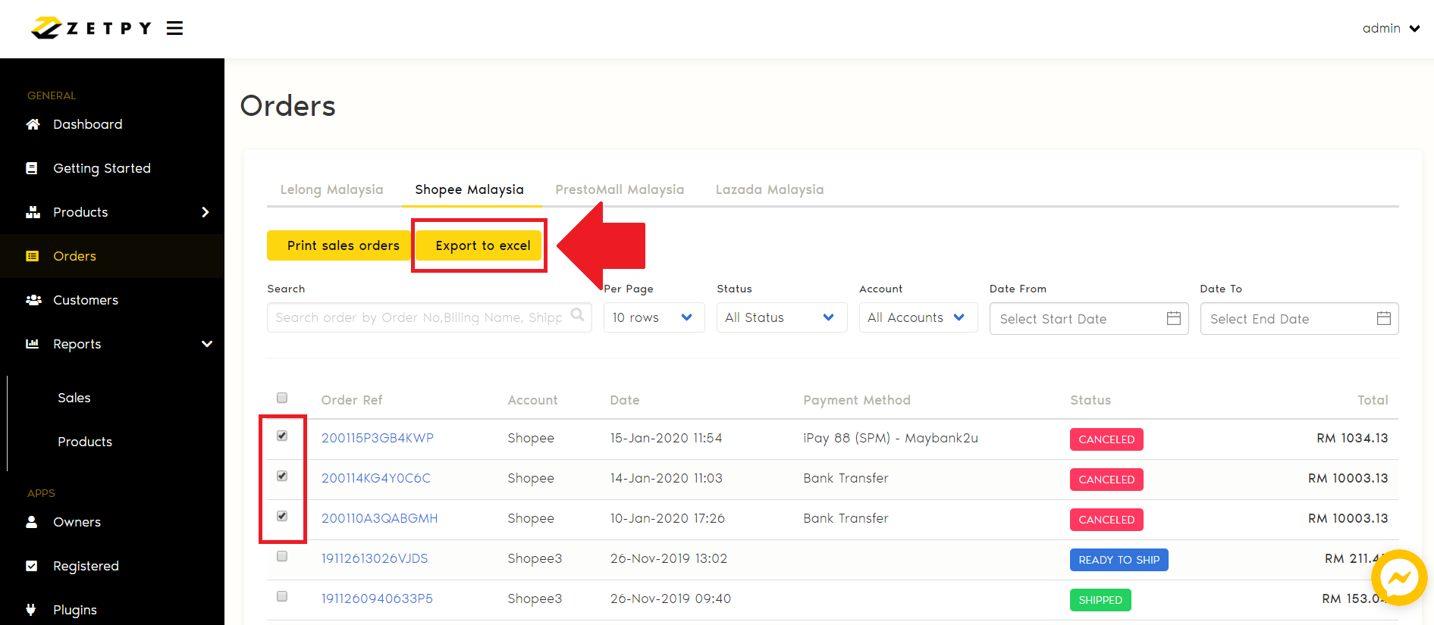
Task: Expand the All Accounts dropdown
Action: 918,317
